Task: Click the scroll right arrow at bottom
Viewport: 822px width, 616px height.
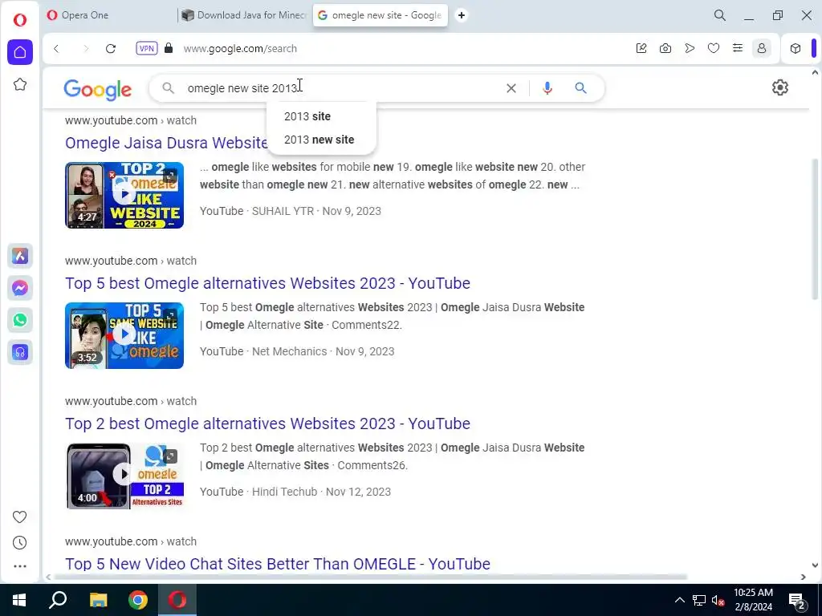Action: 803,577
